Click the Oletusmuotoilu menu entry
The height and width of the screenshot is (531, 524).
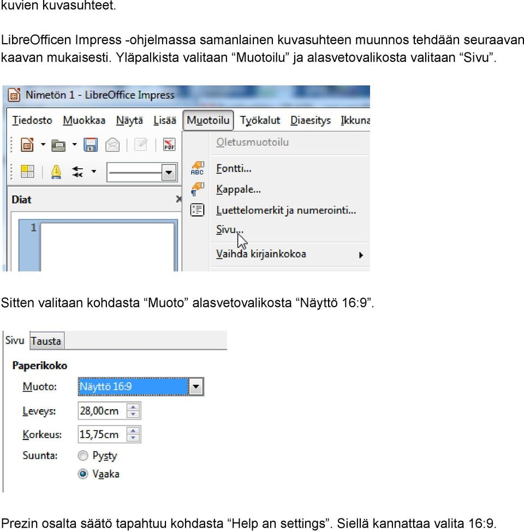252,142
